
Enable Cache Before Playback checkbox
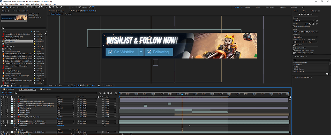294,27
